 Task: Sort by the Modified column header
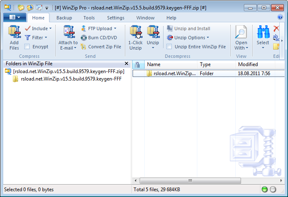pos(255,64)
